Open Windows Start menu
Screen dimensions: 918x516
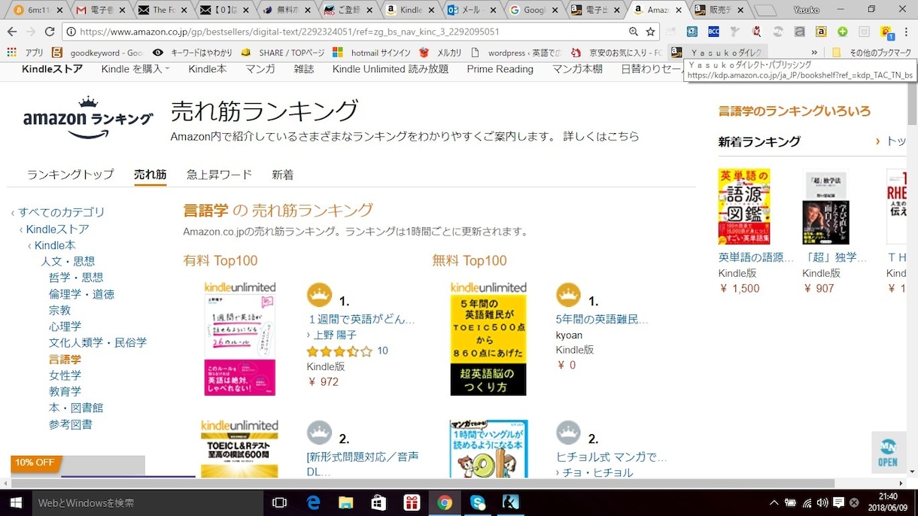click(16, 502)
